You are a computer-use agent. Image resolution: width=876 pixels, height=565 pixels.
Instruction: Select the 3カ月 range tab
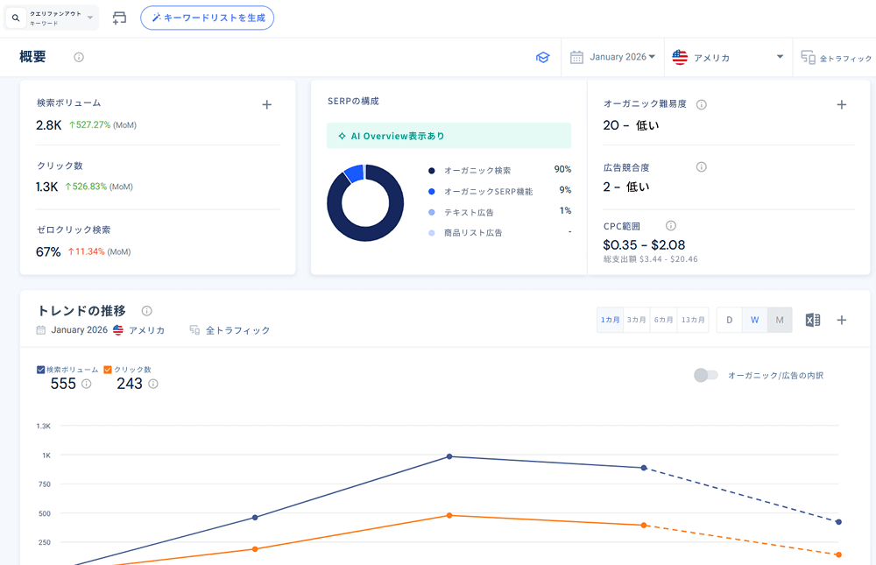(636, 320)
